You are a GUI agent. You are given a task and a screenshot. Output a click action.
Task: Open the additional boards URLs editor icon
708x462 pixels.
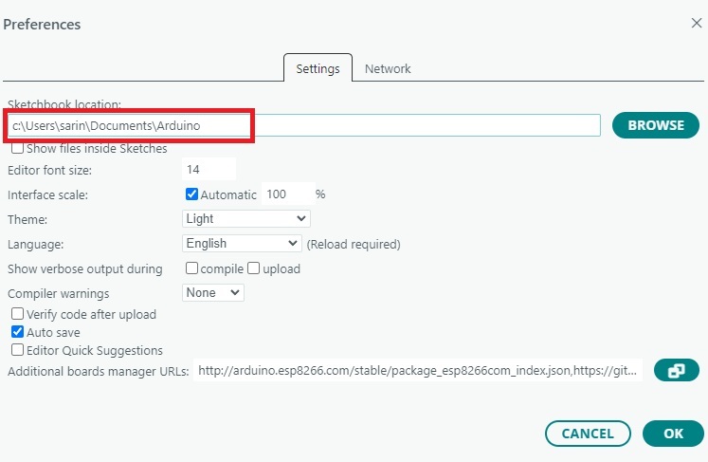676,371
